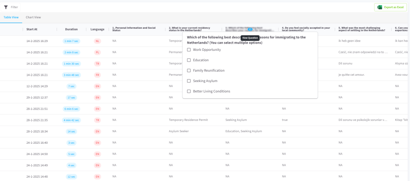Click the 14 sec duration badge
Screen dimensions: 410x181
pyautogui.click(x=71, y=131)
